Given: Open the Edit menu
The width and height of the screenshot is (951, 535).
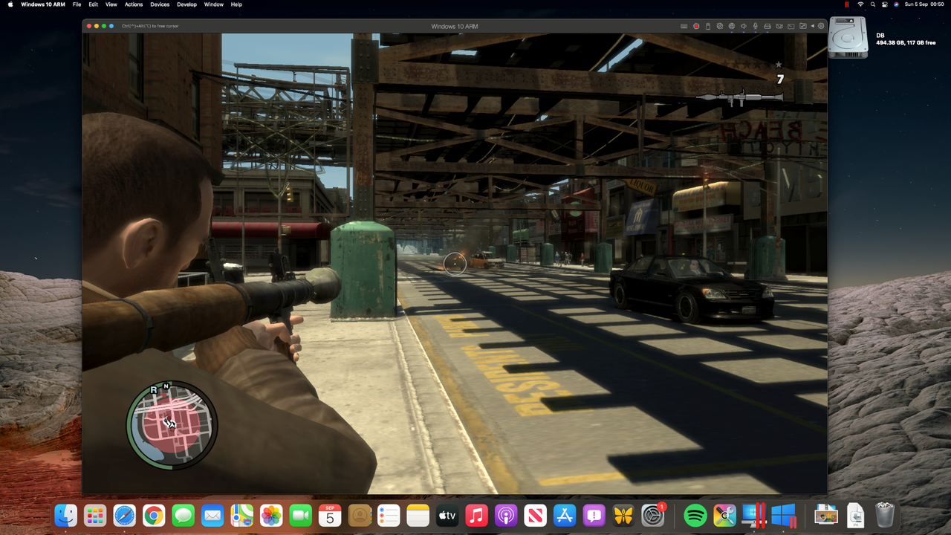Looking at the screenshot, I should coord(93,4).
